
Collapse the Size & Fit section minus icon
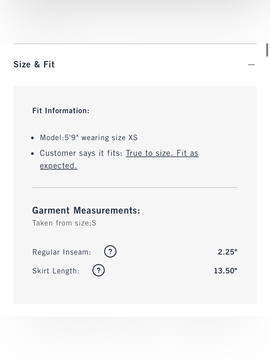tap(251, 65)
